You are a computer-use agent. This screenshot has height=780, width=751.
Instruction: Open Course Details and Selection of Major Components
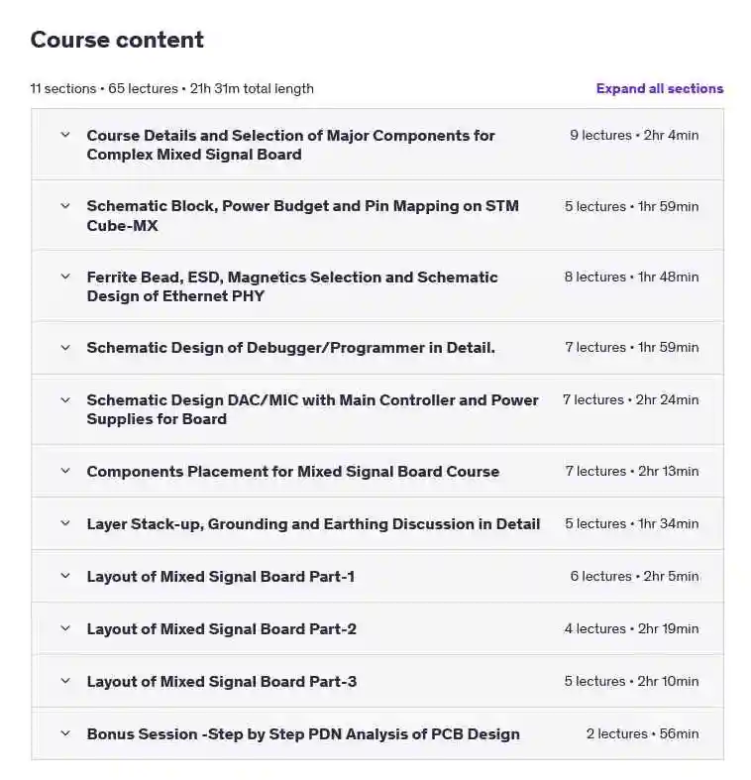click(290, 145)
